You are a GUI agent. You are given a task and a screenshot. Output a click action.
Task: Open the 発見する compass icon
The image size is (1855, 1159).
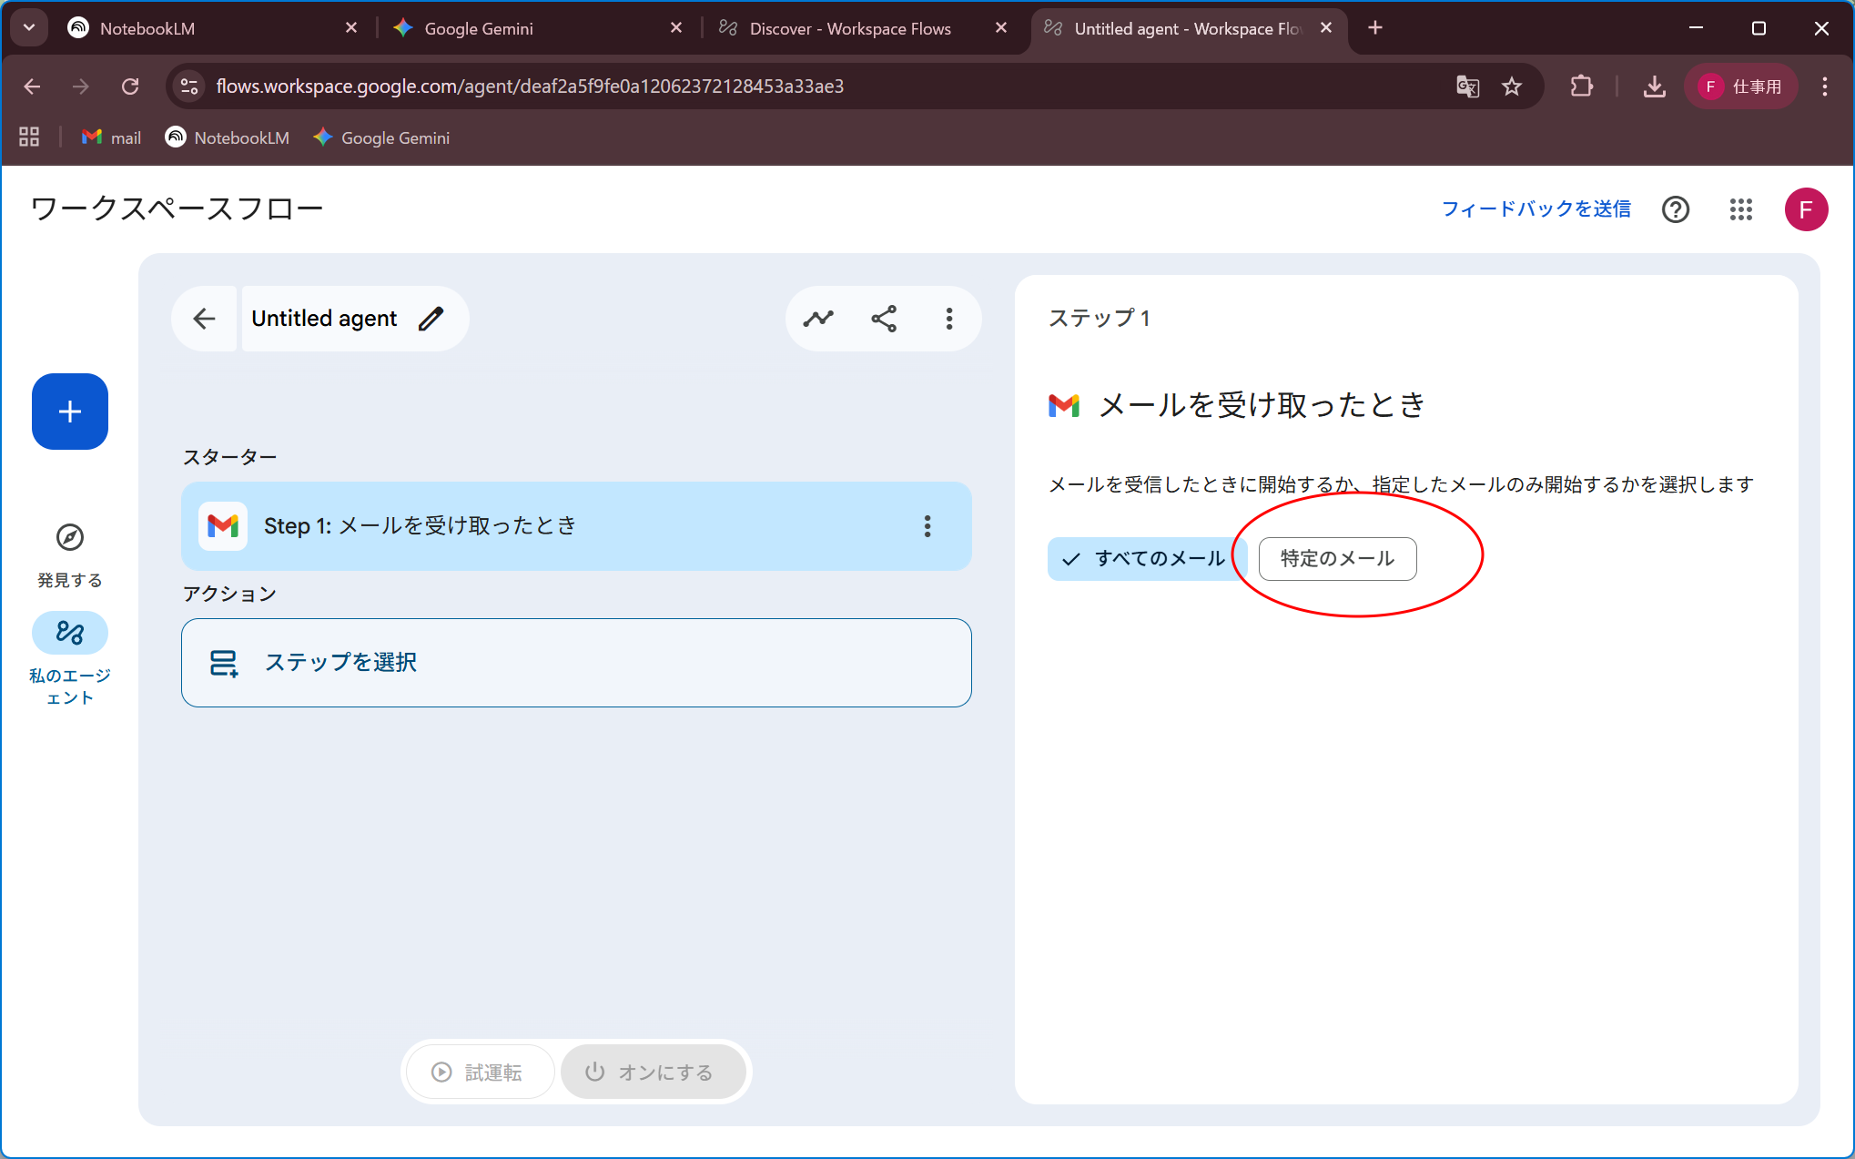[x=70, y=537]
